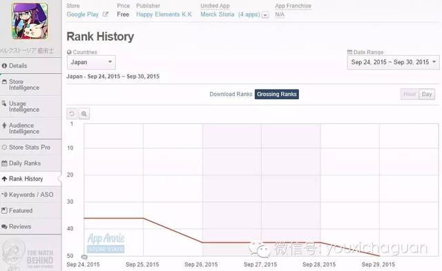Click the Merck Storia app thumbnail
442x271 pixels.
click(x=30, y=21)
